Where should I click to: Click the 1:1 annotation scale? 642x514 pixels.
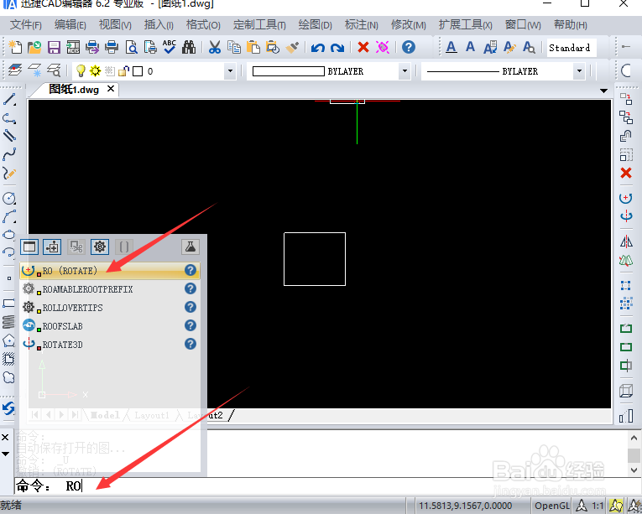(598, 506)
